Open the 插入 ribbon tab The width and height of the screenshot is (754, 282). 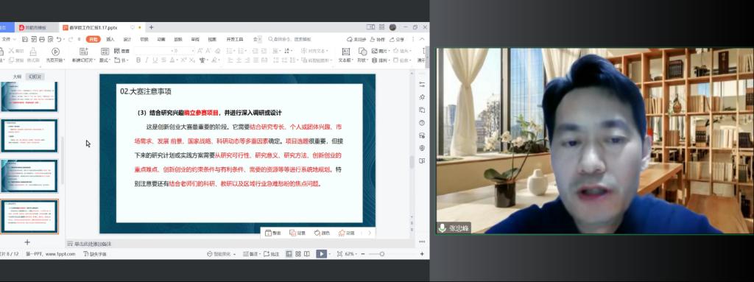[x=110, y=40]
